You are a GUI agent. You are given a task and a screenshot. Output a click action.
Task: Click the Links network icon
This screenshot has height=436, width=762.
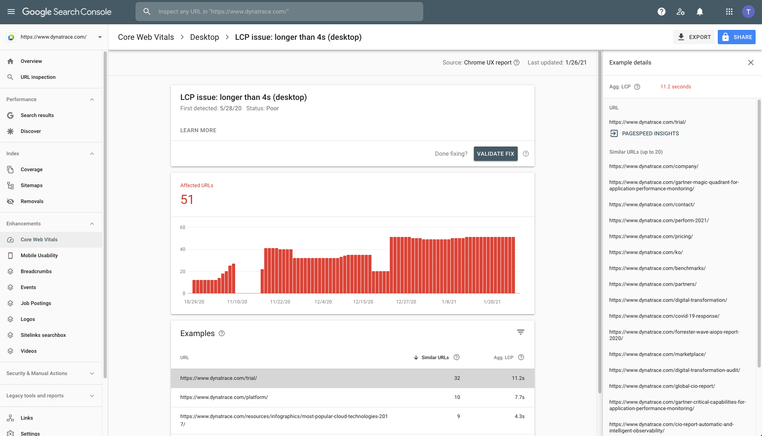10,418
